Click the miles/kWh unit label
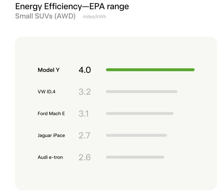This screenshot has height=191, width=223. 95,17
